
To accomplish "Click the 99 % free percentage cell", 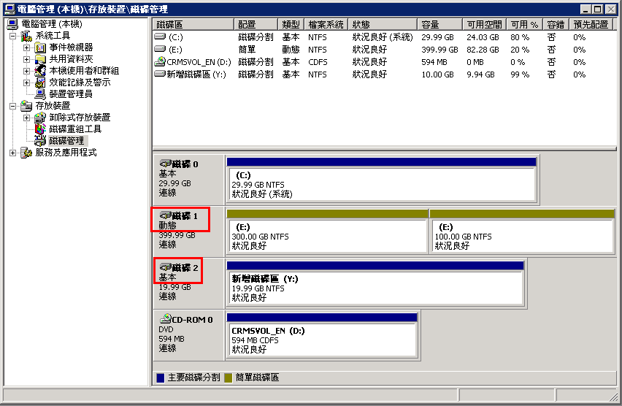I will click(520, 74).
